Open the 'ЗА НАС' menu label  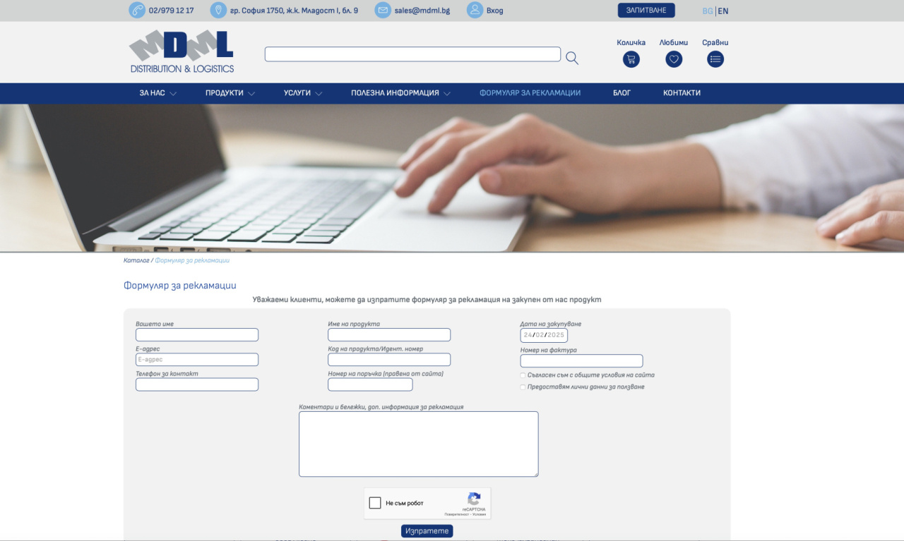pyautogui.click(x=152, y=93)
